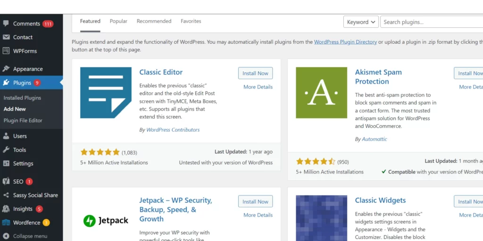
Task: Open the Classic Editor title link
Action: (161, 72)
